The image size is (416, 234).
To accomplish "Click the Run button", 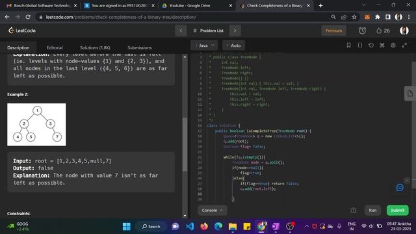I will (372, 211).
